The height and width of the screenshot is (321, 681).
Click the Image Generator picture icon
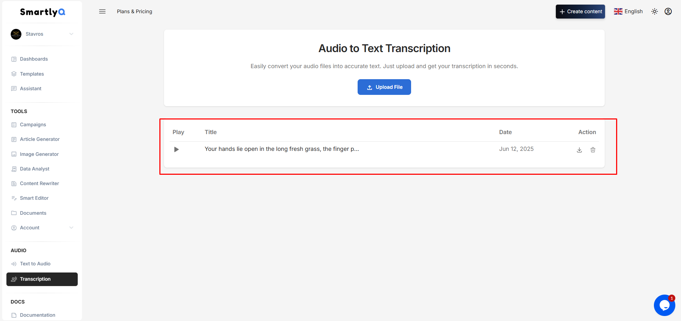point(14,154)
